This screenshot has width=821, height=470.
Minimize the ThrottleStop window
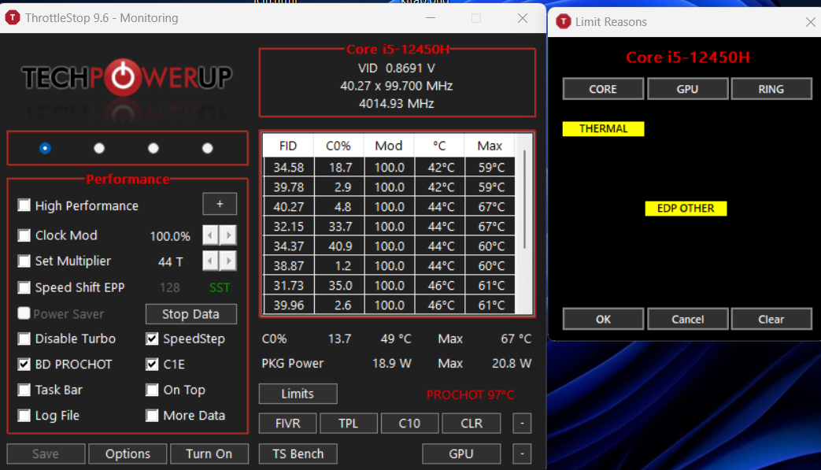point(431,18)
